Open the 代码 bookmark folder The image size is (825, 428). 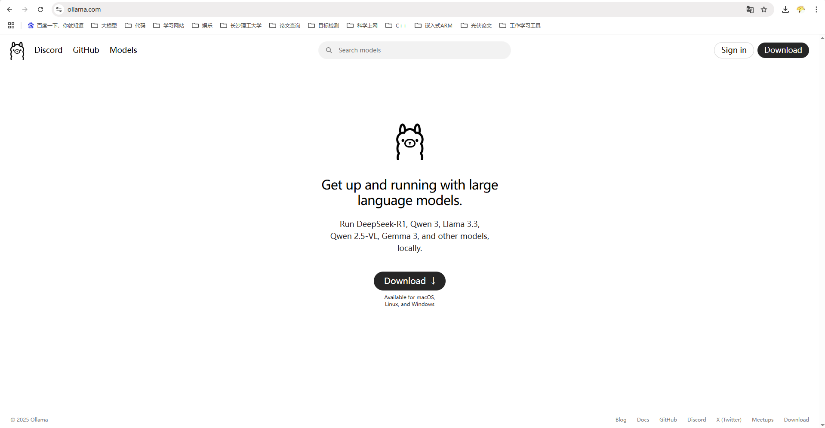135,25
